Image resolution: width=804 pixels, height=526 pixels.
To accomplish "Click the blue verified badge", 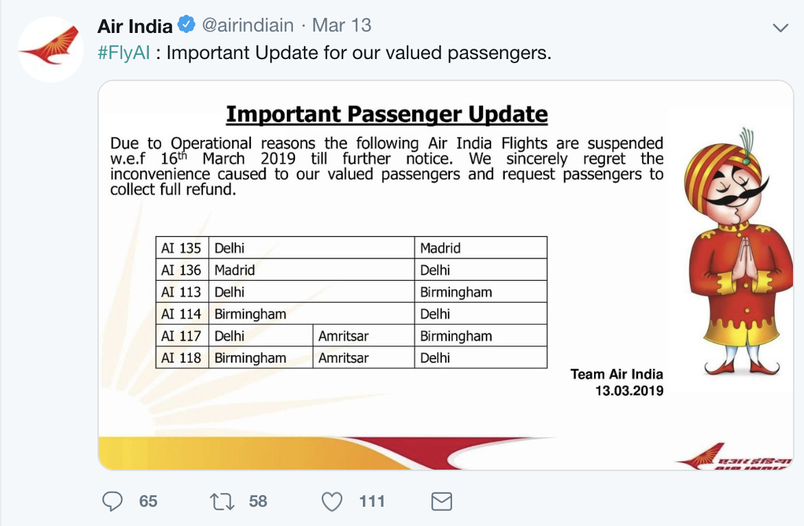I will [x=186, y=26].
